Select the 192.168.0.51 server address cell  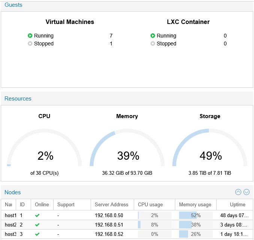pyautogui.click(x=109, y=225)
